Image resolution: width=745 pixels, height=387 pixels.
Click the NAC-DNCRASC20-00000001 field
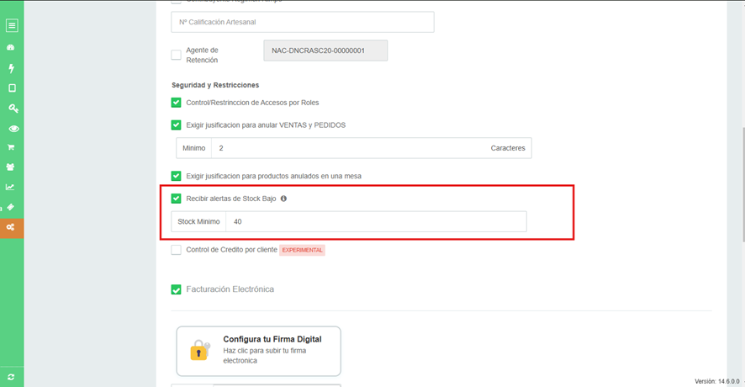pyautogui.click(x=325, y=50)
